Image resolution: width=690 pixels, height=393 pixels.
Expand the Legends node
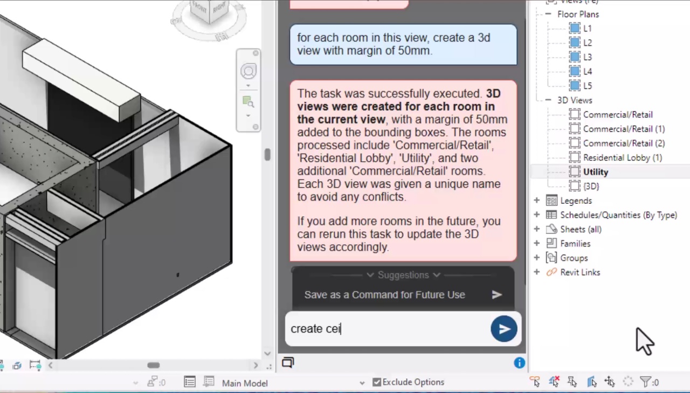[536, 201]
